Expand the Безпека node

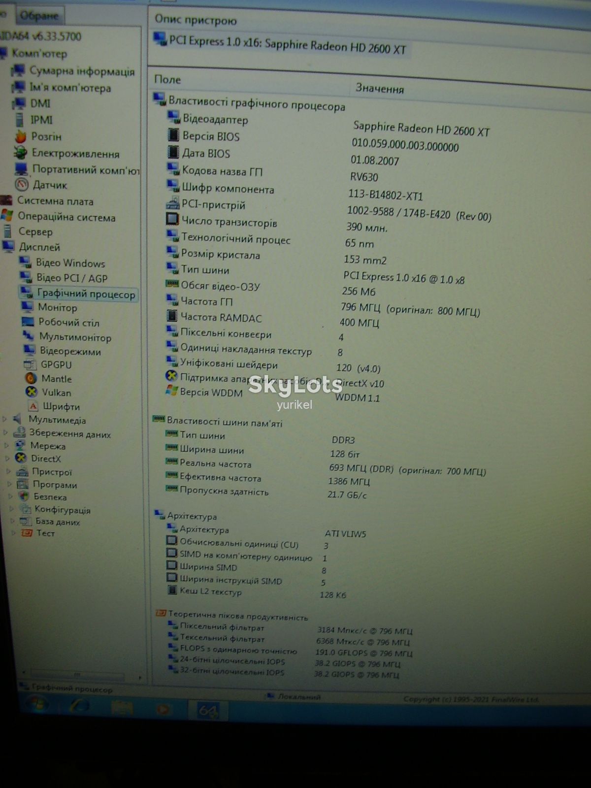tap(11, 496)
